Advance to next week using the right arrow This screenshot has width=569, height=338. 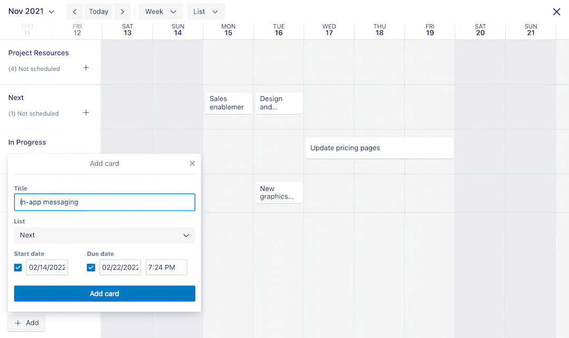pos(122,11)
